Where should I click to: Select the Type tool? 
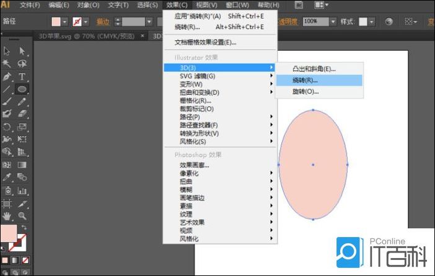pos(22,77)
